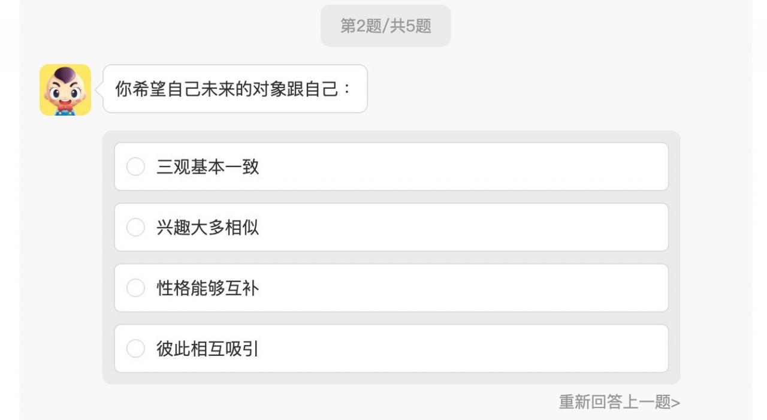The width and height of the screenshot is (767, 420).
Task: Click the empty circle next to the first option
Action: [x=135, y=166]
